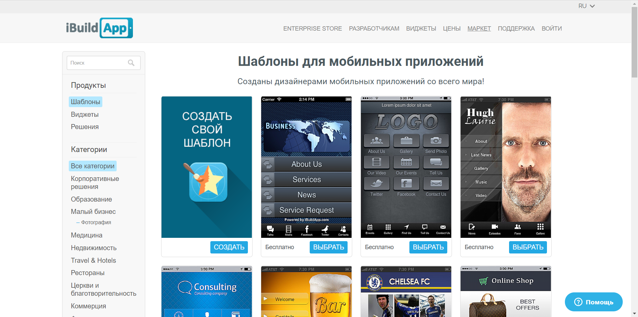Select Образование category
The height and width of the screenshot is (317, 638).
point(91,199)
